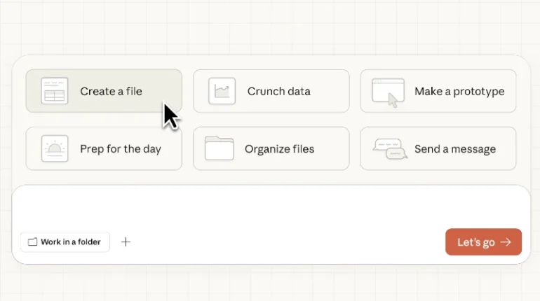The image size is (540, 301).
Task: Select the "Prep for the day" text label
Action: coord(120,148)
